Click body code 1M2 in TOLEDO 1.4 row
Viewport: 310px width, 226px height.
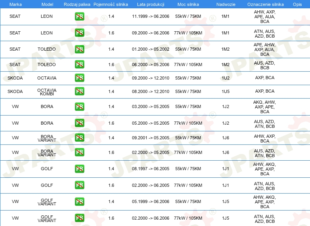point(226,49)
